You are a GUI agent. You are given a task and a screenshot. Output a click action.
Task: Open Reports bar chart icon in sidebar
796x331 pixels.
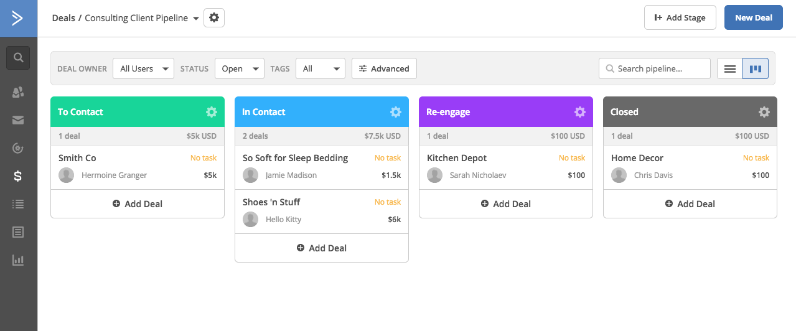pyautogui.click(x=18, y=260)
